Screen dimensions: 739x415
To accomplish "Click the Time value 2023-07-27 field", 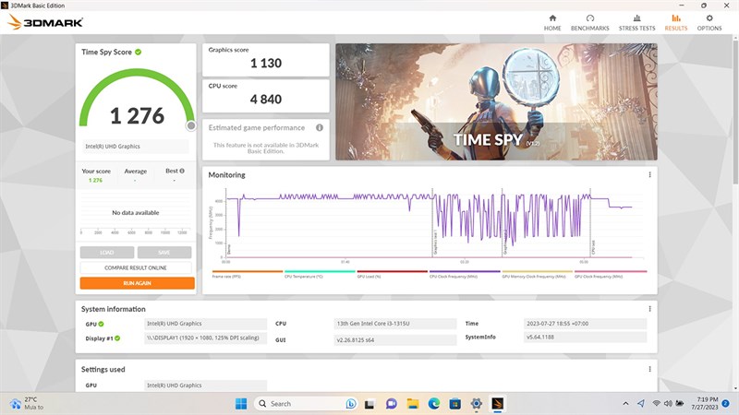I will point(585,324).
